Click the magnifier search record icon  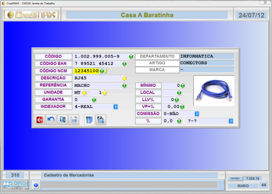click(x=101, y=120)
